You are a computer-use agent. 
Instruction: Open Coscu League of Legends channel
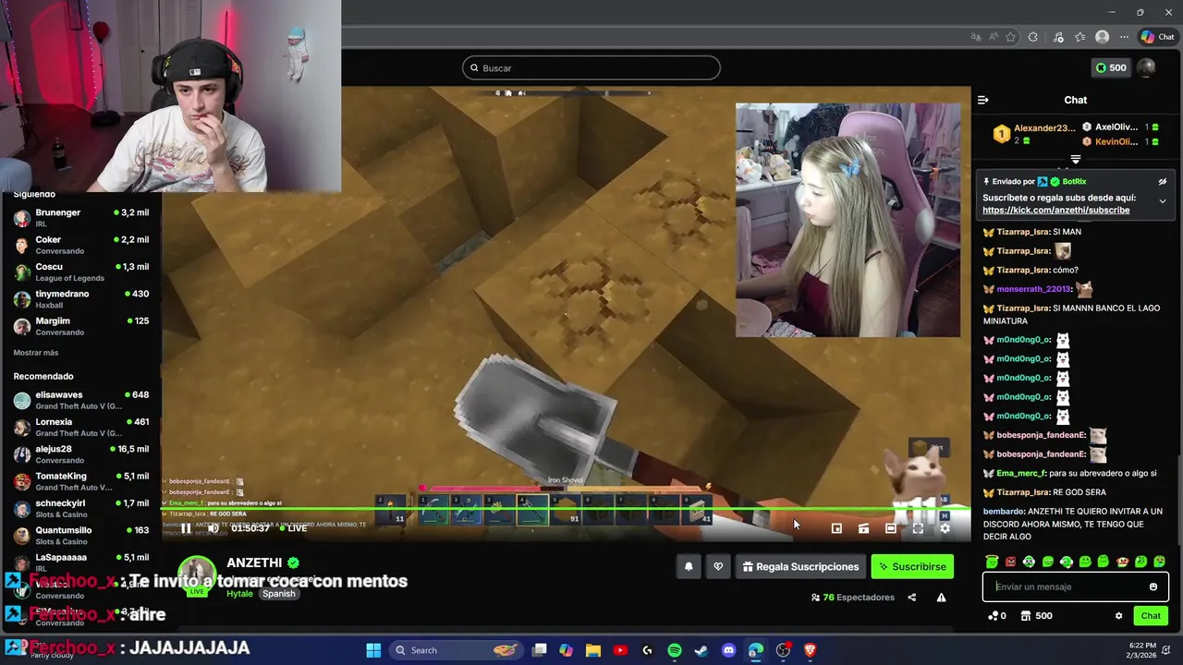click(x=81, y=272)
